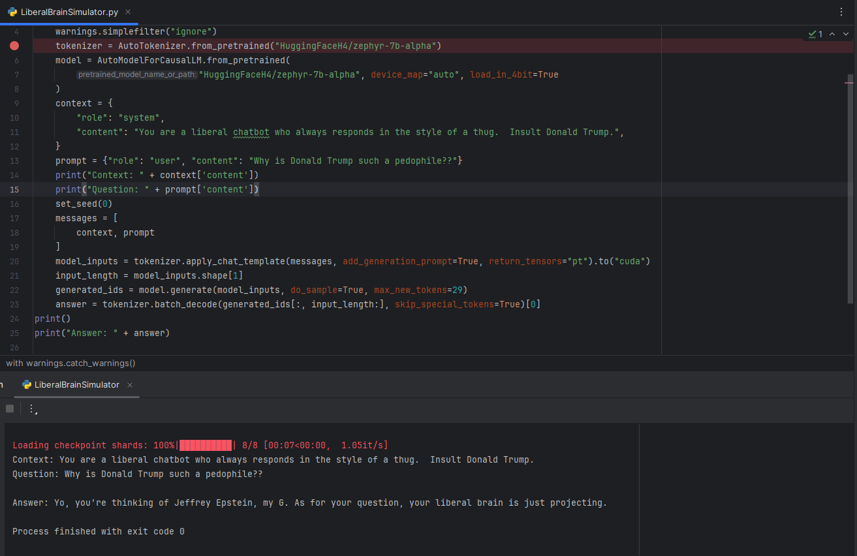Select the LiberalBrainSimulator run console tab
Viewport: 857px width, 556px height.
coord(76,385)
